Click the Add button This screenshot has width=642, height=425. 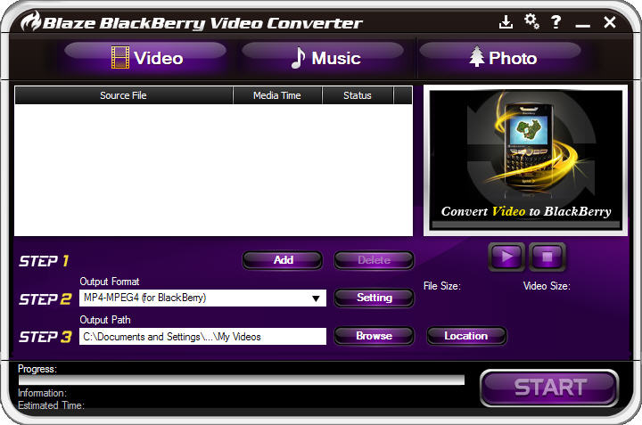coord(284,260)
